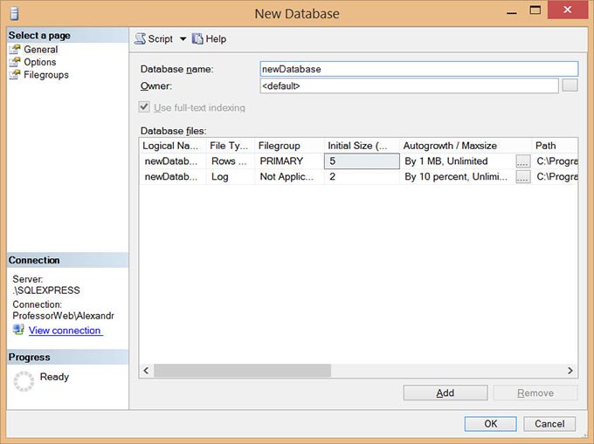594x444 pixels.
Task: Select the General page
Action: click(40, 50)
